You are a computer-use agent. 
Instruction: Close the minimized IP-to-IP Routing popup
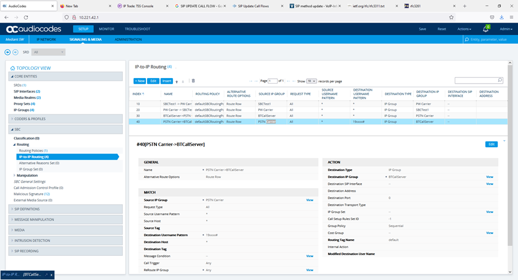(51, 274)
